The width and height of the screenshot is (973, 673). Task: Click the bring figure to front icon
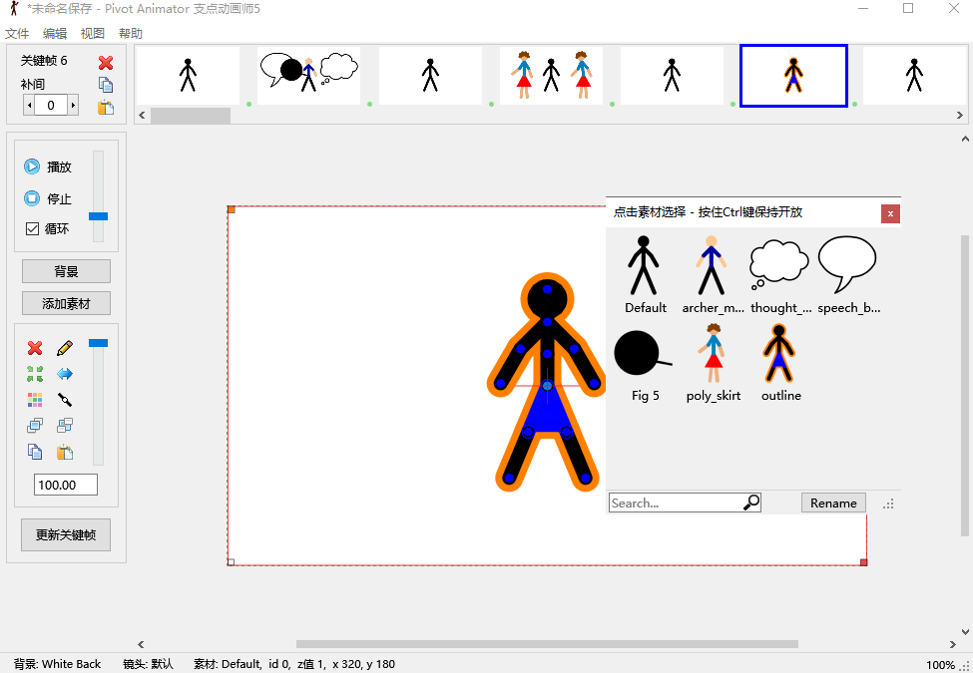[35, 426]
